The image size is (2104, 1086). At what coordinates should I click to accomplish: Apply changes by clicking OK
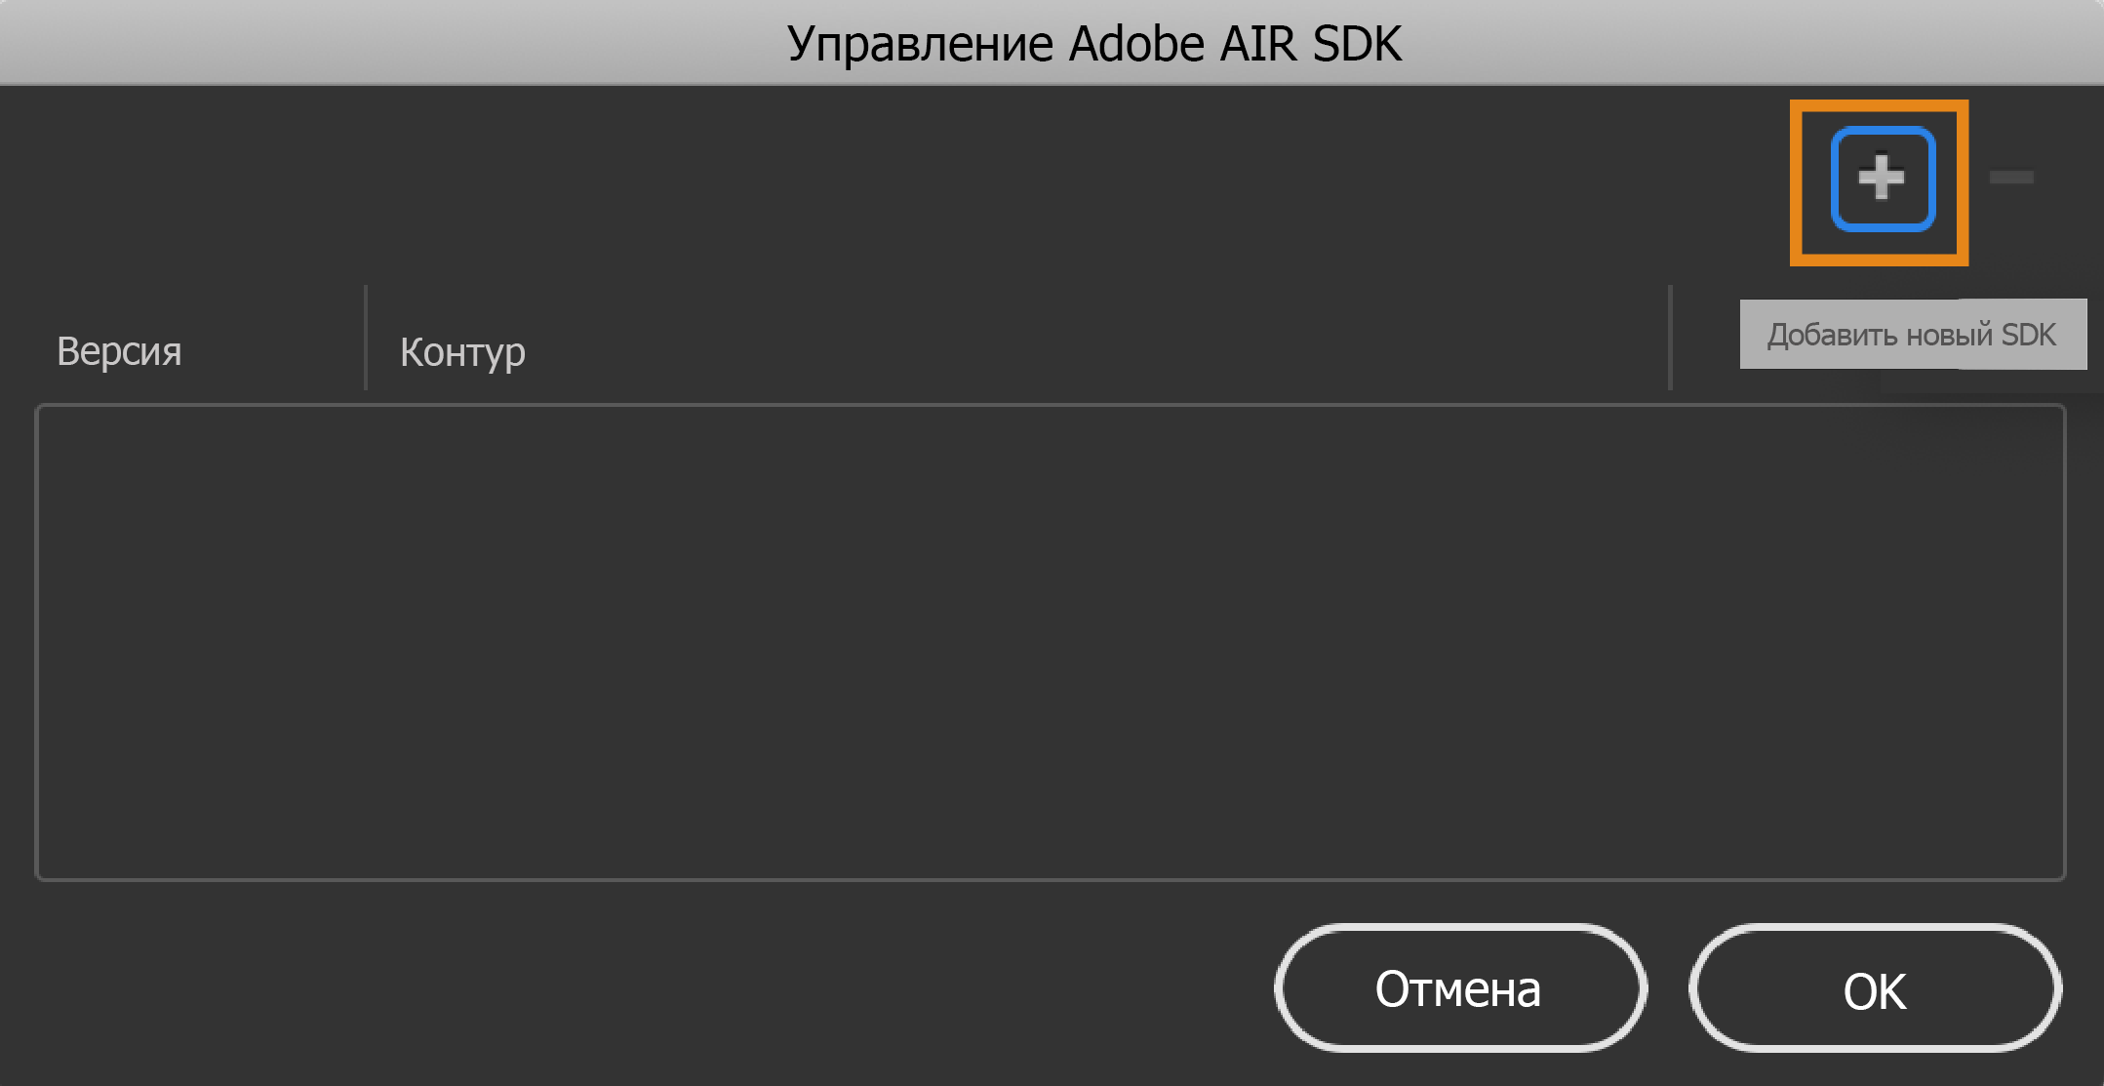click(x=1874, y=988)
